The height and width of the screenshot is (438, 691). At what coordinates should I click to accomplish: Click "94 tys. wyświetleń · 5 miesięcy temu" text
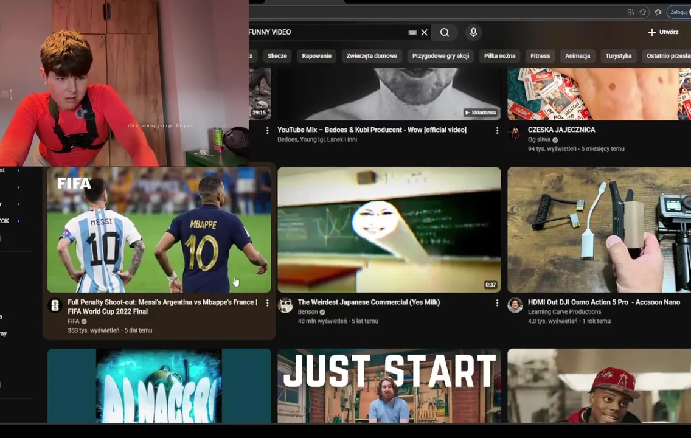pyautogui.click(x=576, y=148)
